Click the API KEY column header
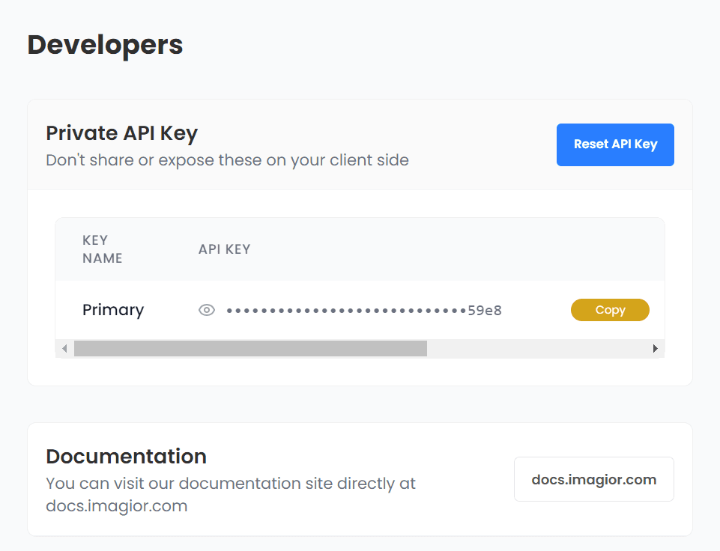720x551 pixels. point(224,249)
